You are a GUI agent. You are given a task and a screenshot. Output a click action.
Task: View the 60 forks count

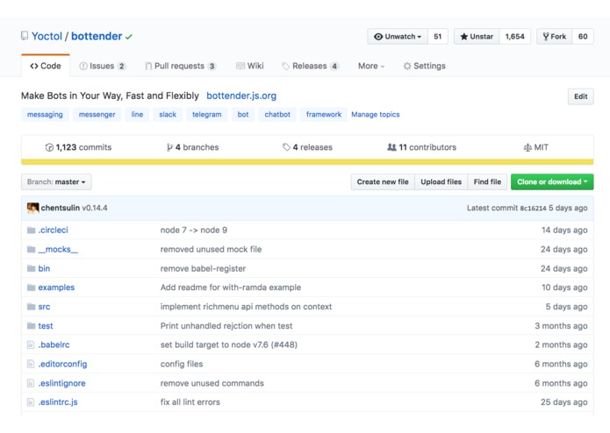point(583,37)
